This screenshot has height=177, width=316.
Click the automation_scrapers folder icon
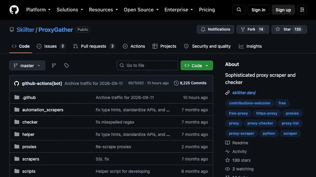point(17,110)
